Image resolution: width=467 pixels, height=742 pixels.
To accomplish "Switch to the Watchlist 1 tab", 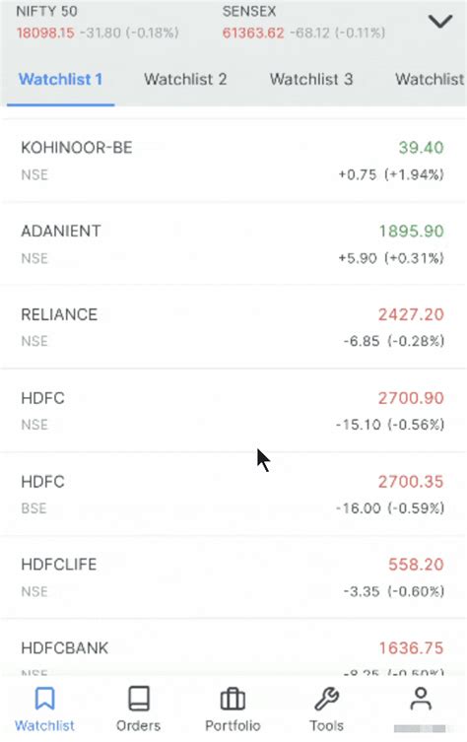I will click(x=60, y=79).
